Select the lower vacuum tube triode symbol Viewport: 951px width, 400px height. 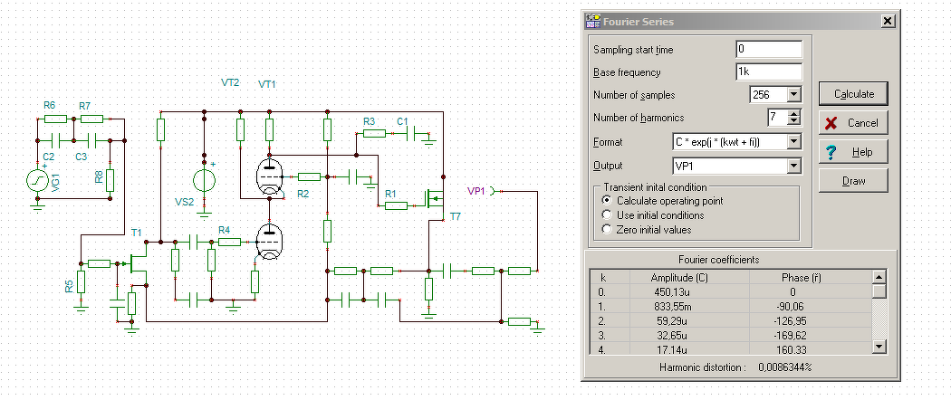(x=269, y=242)
